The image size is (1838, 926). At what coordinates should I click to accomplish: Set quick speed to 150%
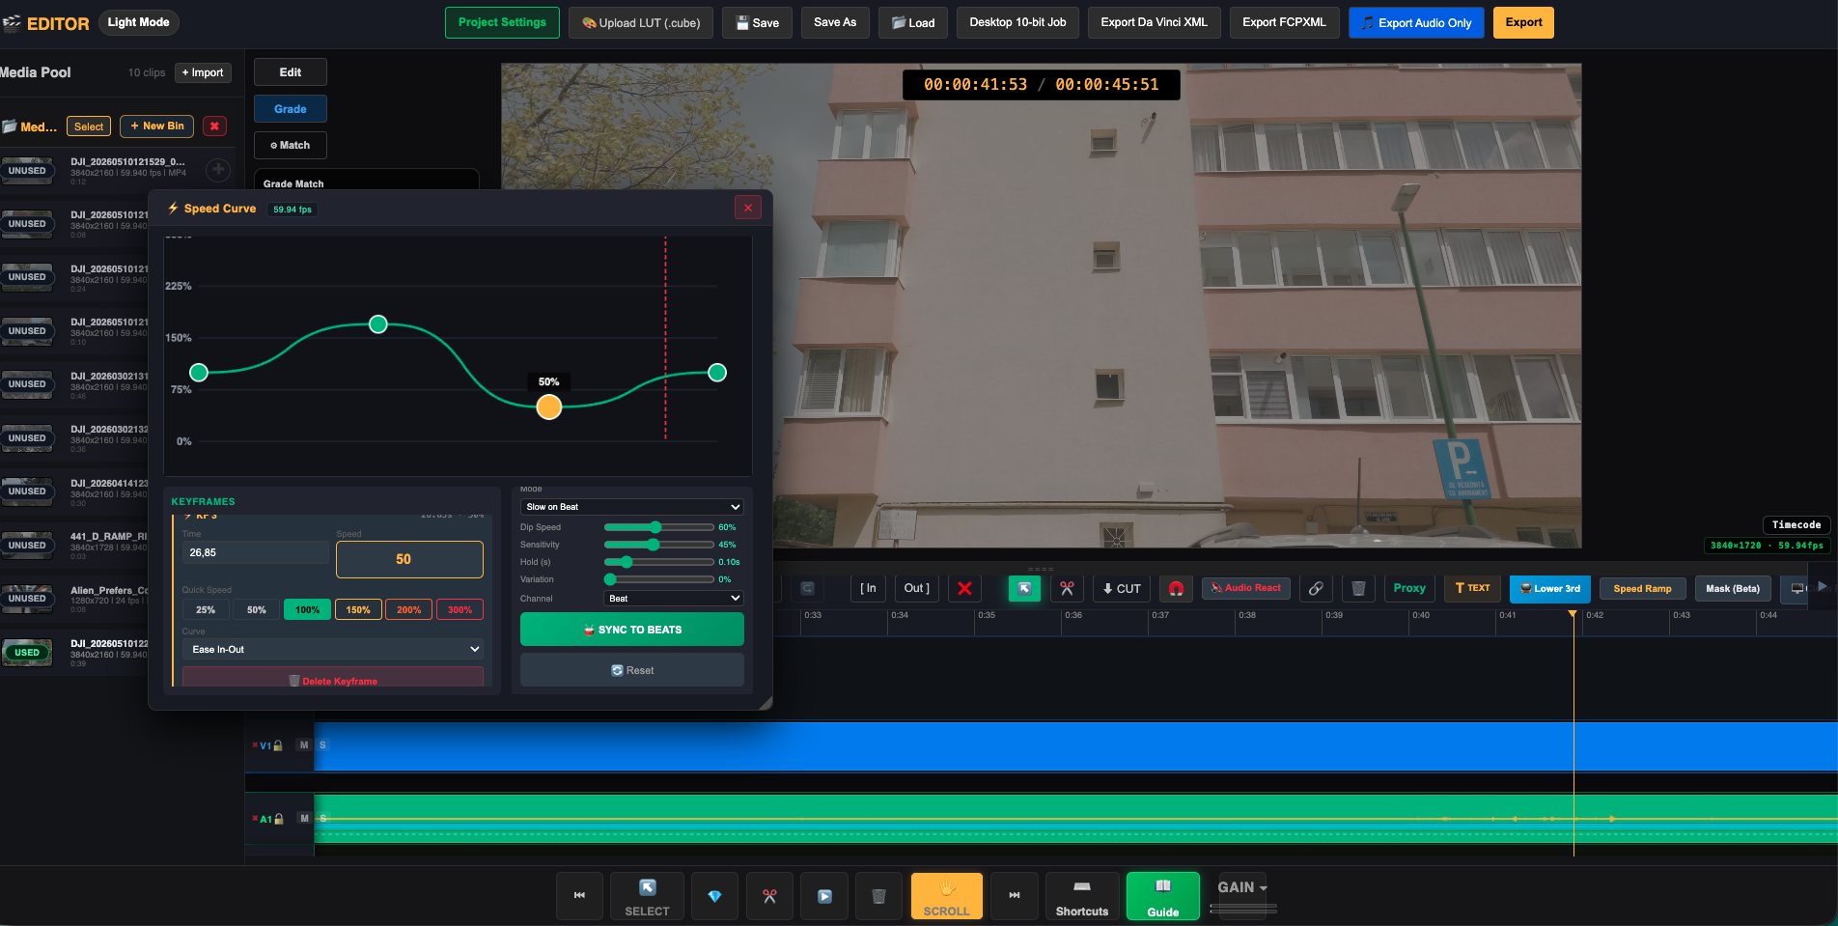358,610
